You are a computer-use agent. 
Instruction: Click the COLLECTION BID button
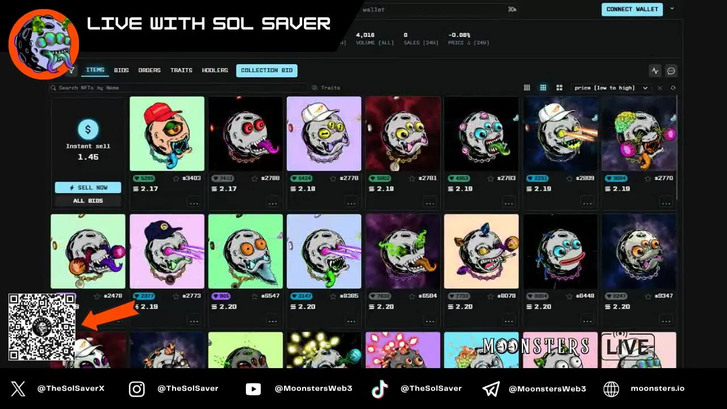coord(267,70)
